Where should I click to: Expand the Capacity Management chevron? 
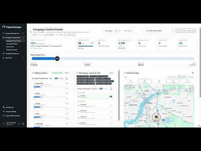point(23,34)
